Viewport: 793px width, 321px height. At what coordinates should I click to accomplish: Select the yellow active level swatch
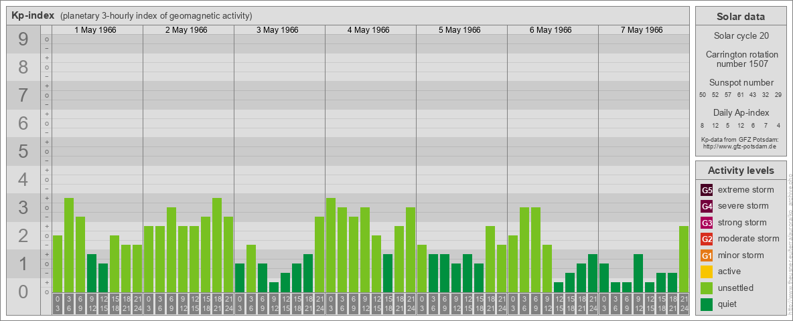(x=707, y=272)
